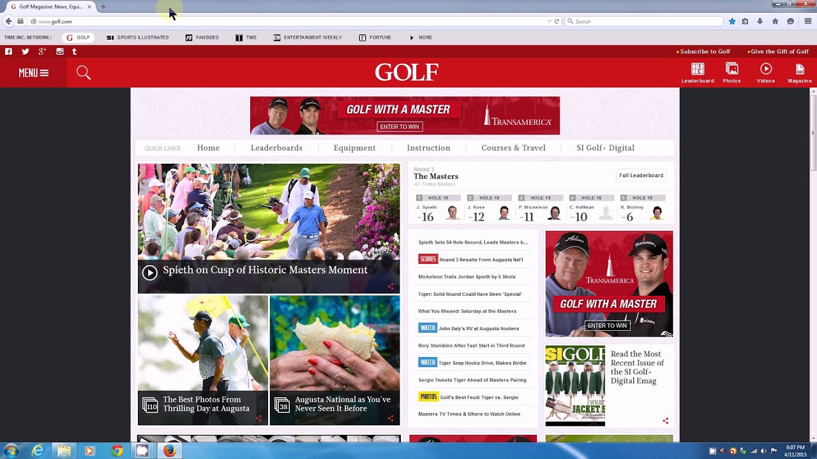Open the Google Plus social icon
The image size is (817, 459).
click(43, 52)
